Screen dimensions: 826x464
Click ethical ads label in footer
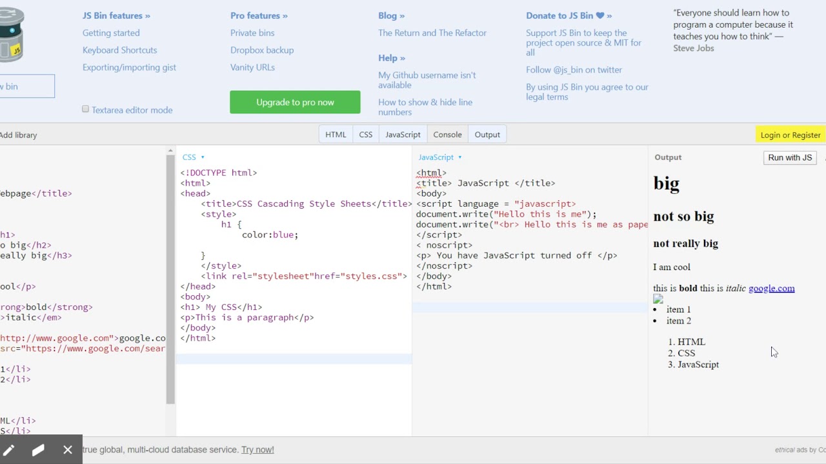(x=800, y=450)
